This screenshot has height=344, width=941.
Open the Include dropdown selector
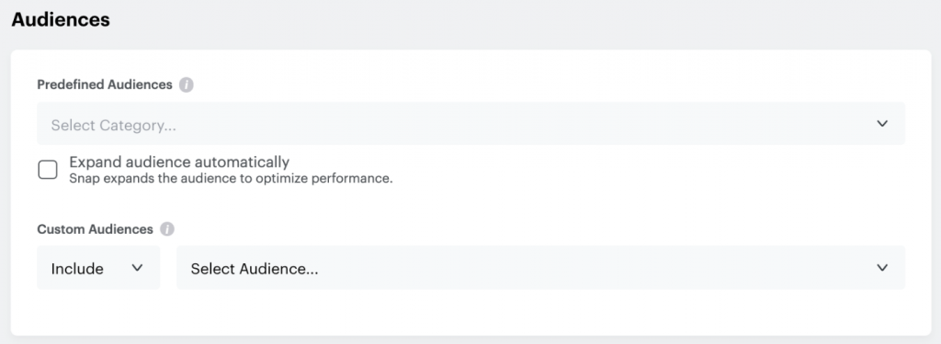[x=98, y=268]
